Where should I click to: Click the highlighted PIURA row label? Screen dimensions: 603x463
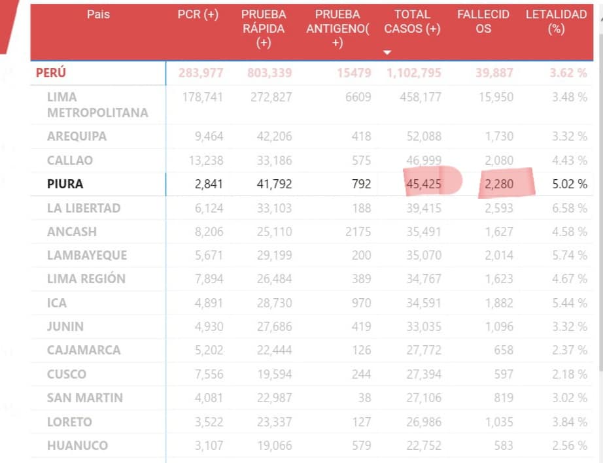[x=65, y=184]
